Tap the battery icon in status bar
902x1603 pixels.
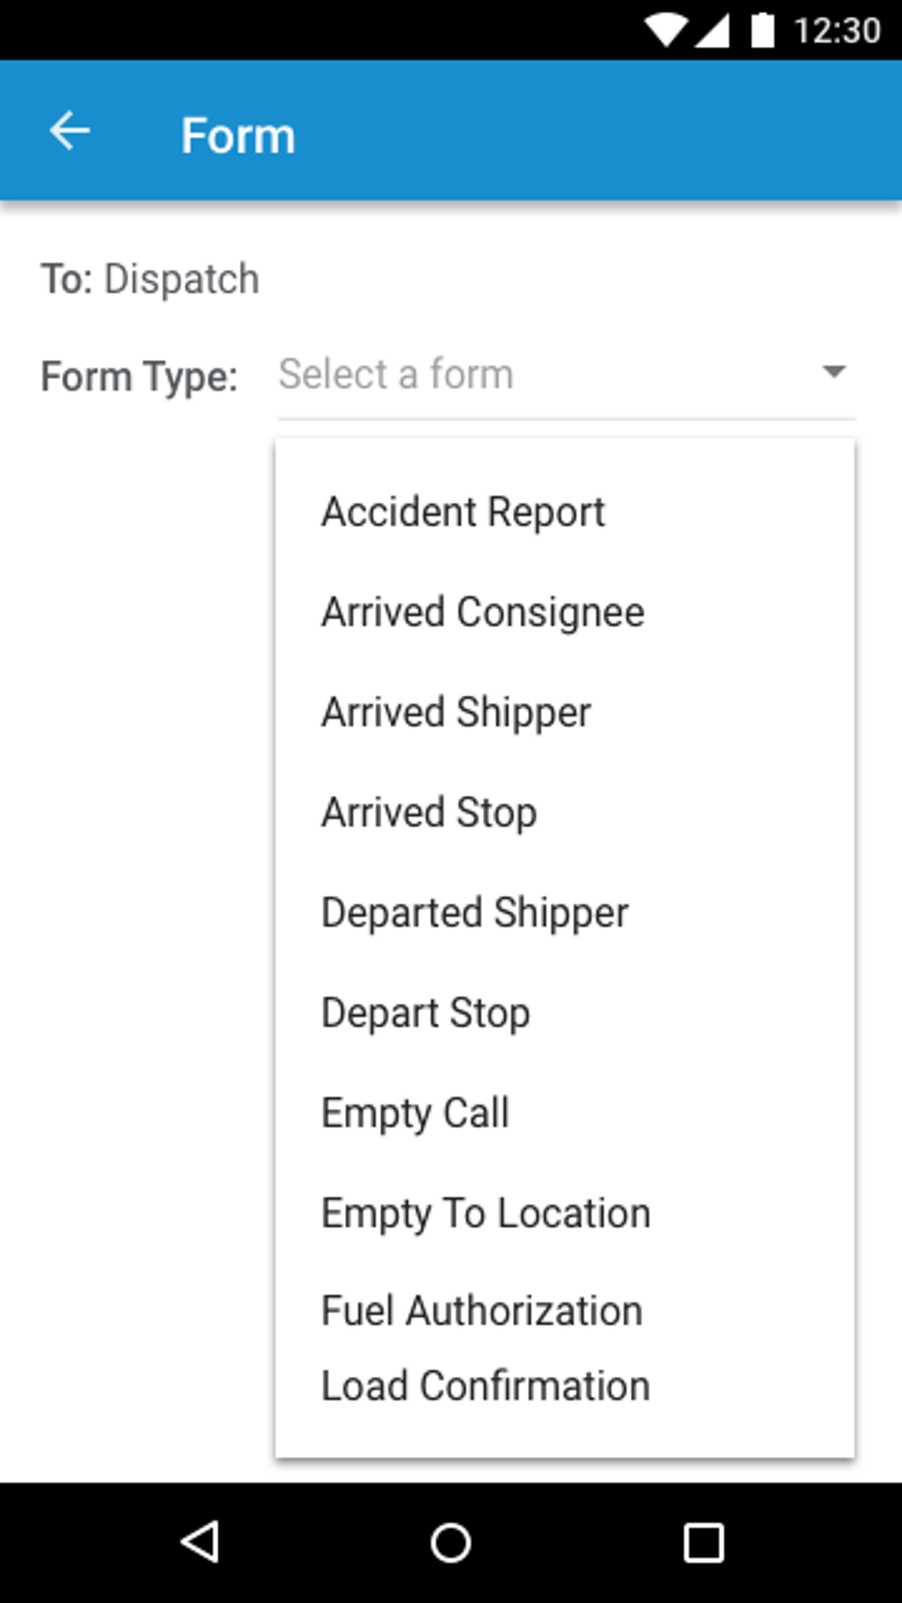coord(762,30)
